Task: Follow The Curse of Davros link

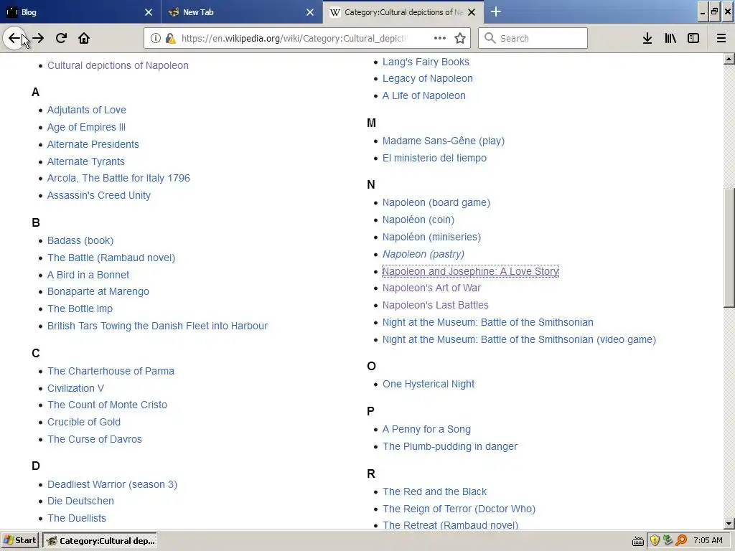Action: 95,439
